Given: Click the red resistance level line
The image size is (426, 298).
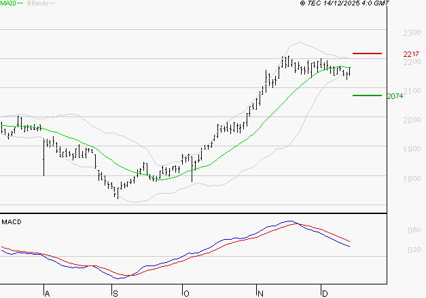Looking at the screenshot, I should pyautogui.click(x=367, y=54).
